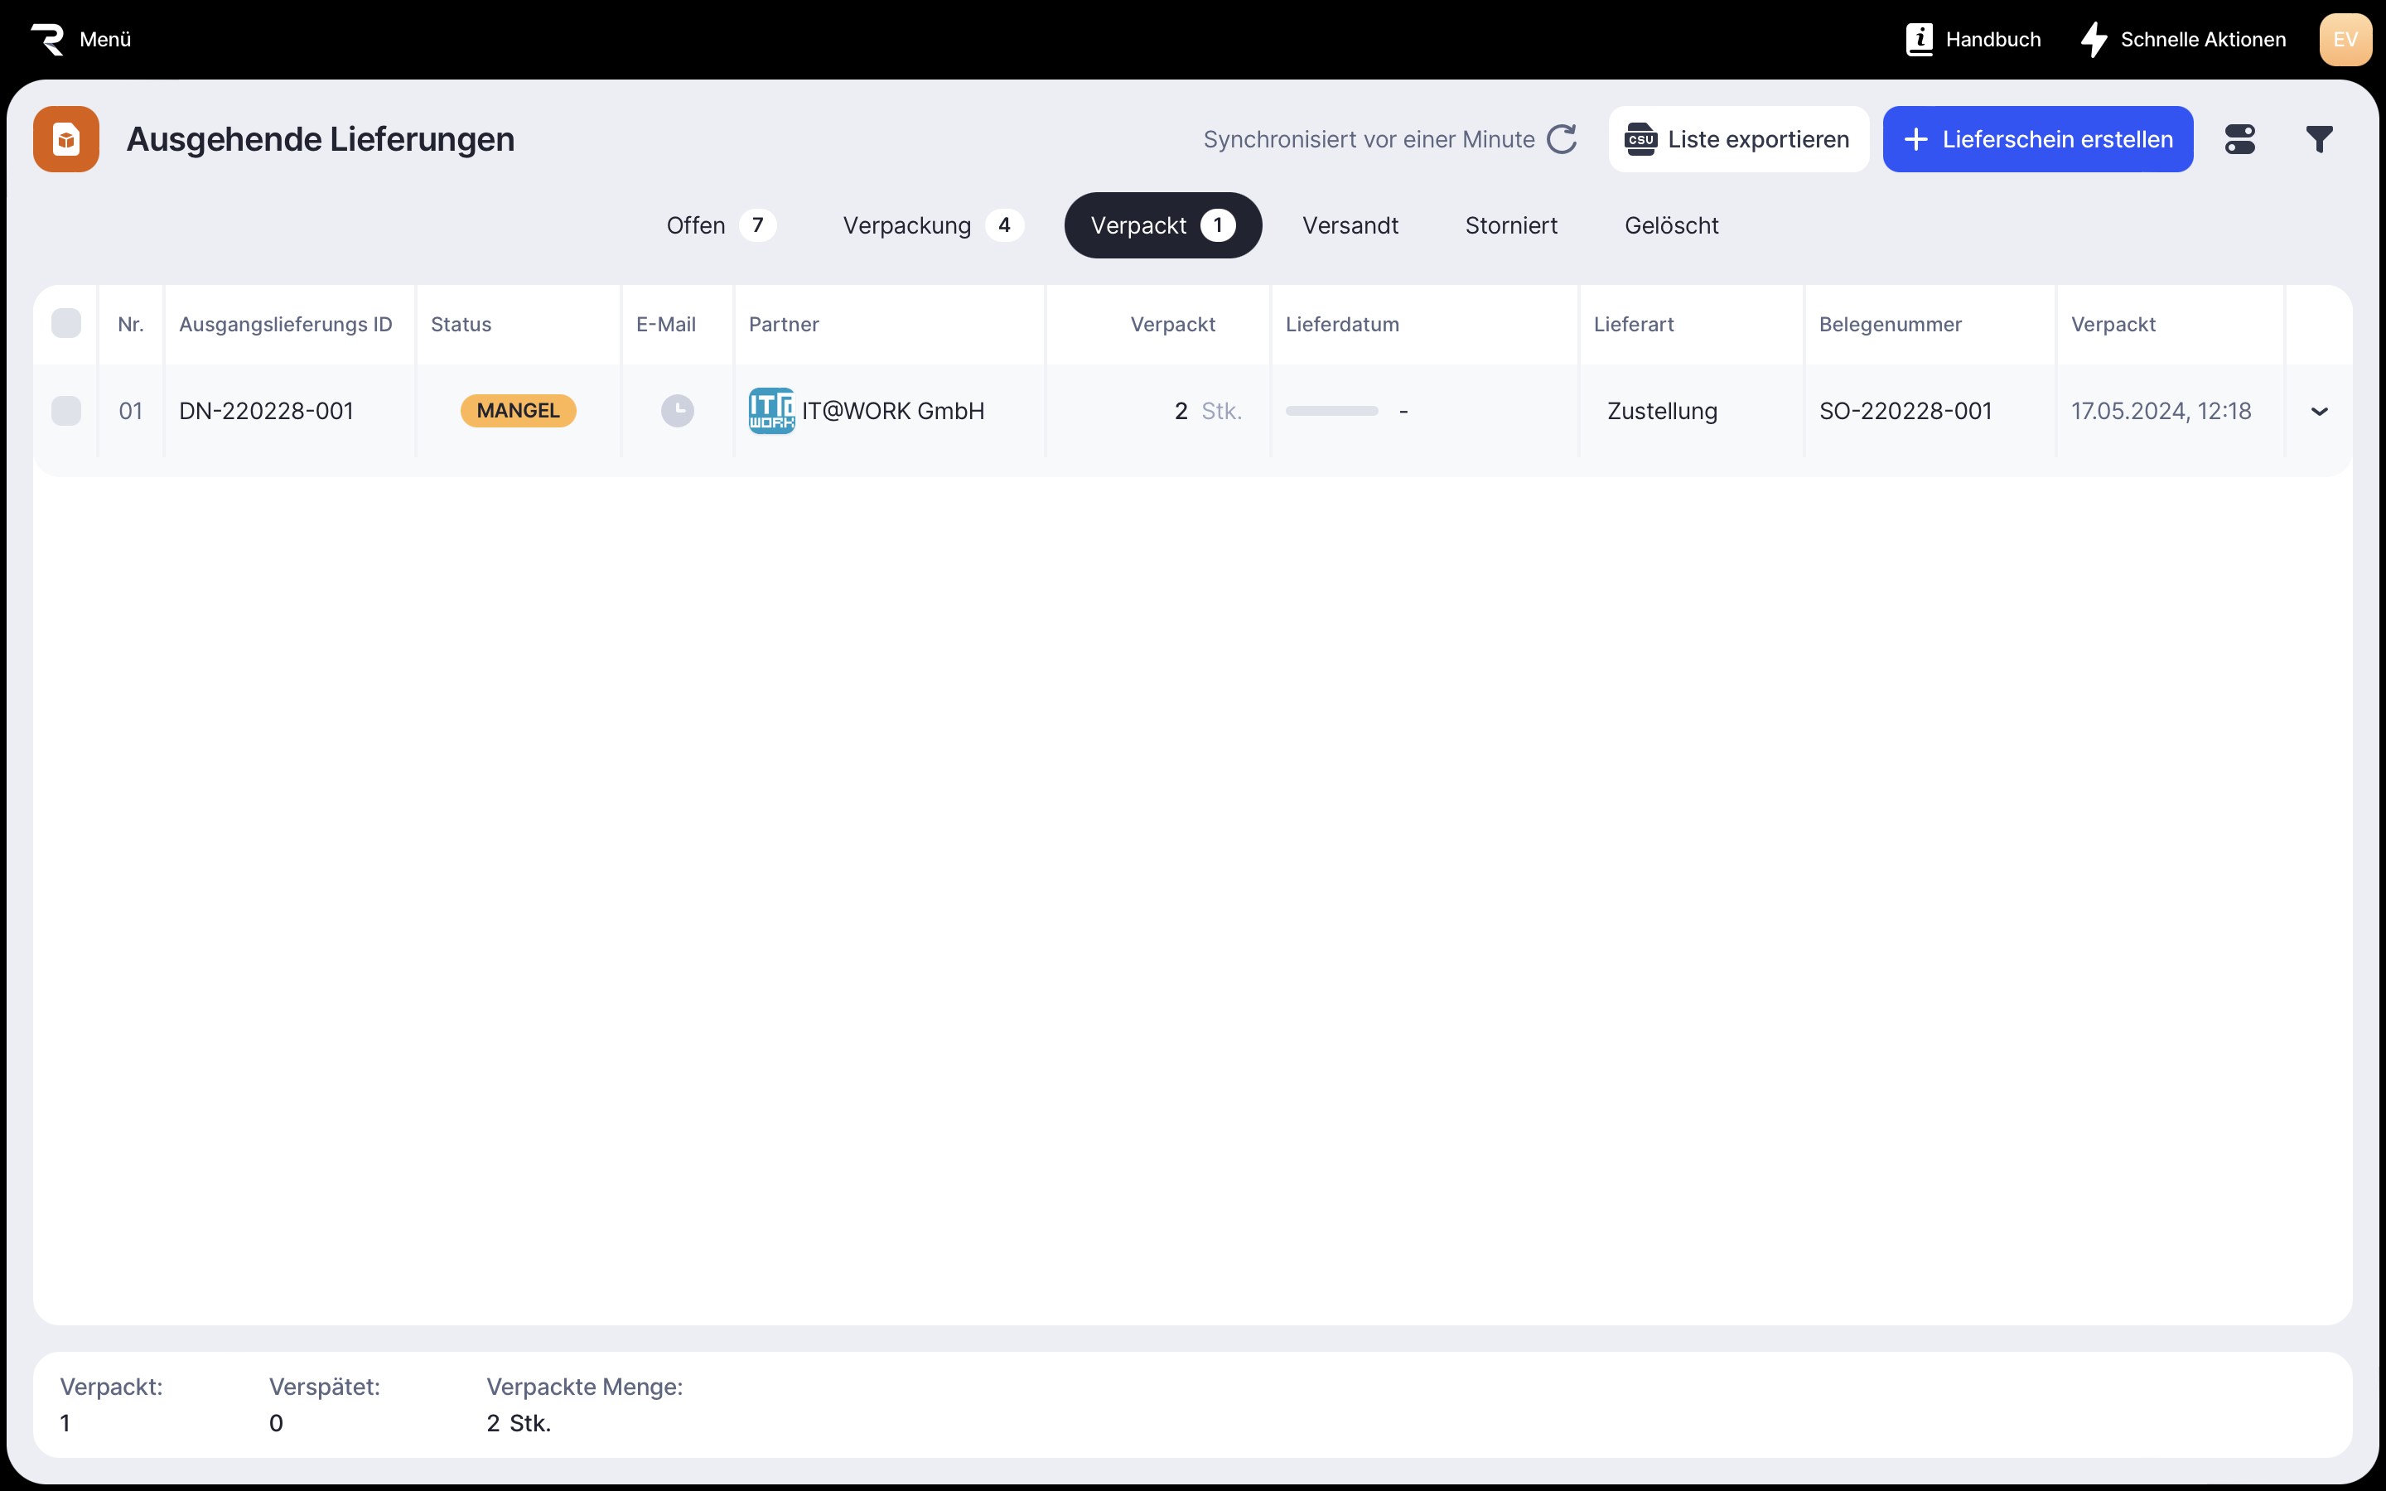This screenshot has height=1491, width=2386.
Task: Open the filter funnel icon
Action: click(x=2319, y=139)
